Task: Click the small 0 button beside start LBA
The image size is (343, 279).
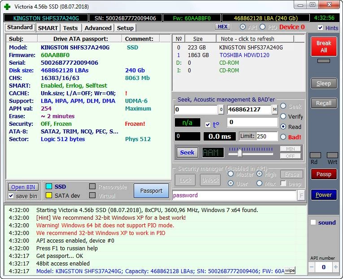Action: click(x=221, y=109)
